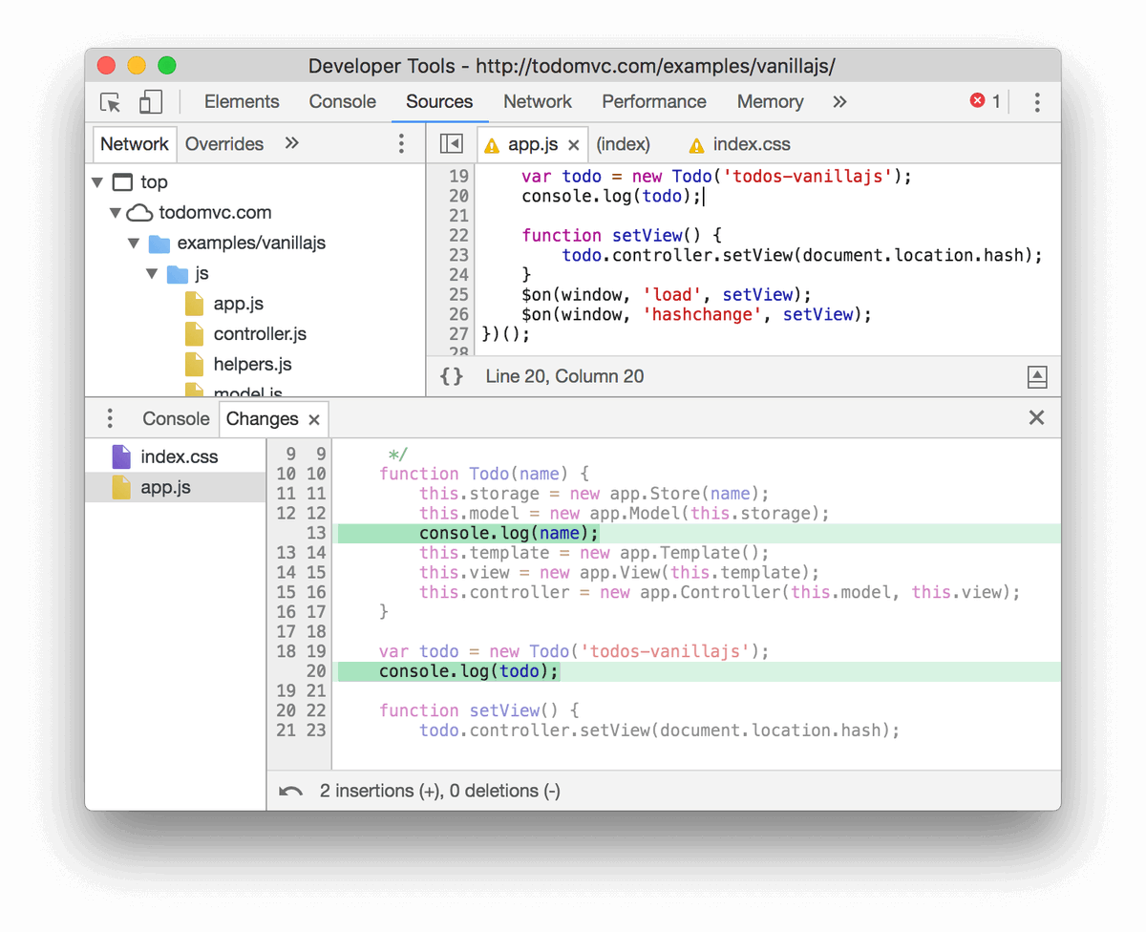The image size is (1146, 932).
Task: Hide the navigator sidebar panel
Action: pyautogui.click(x=451, y=144)
